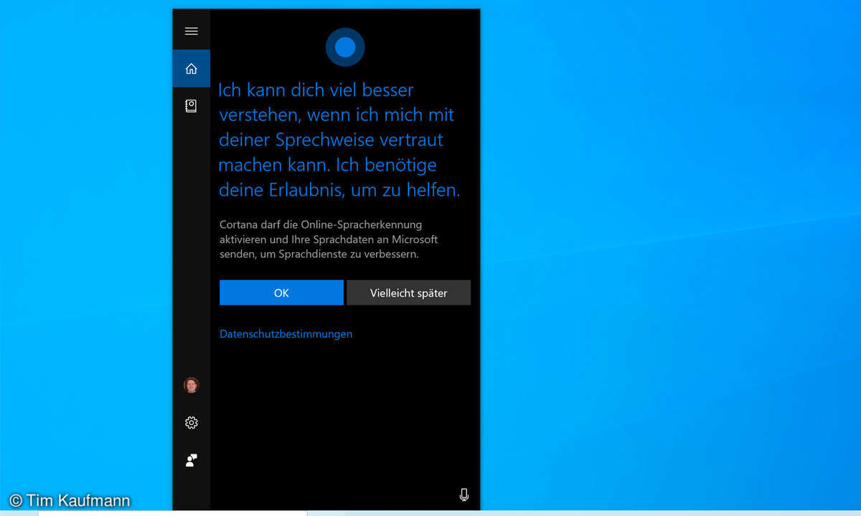Click the taskbar search box below Cortana
861x516 pixels.
(172, 513)
